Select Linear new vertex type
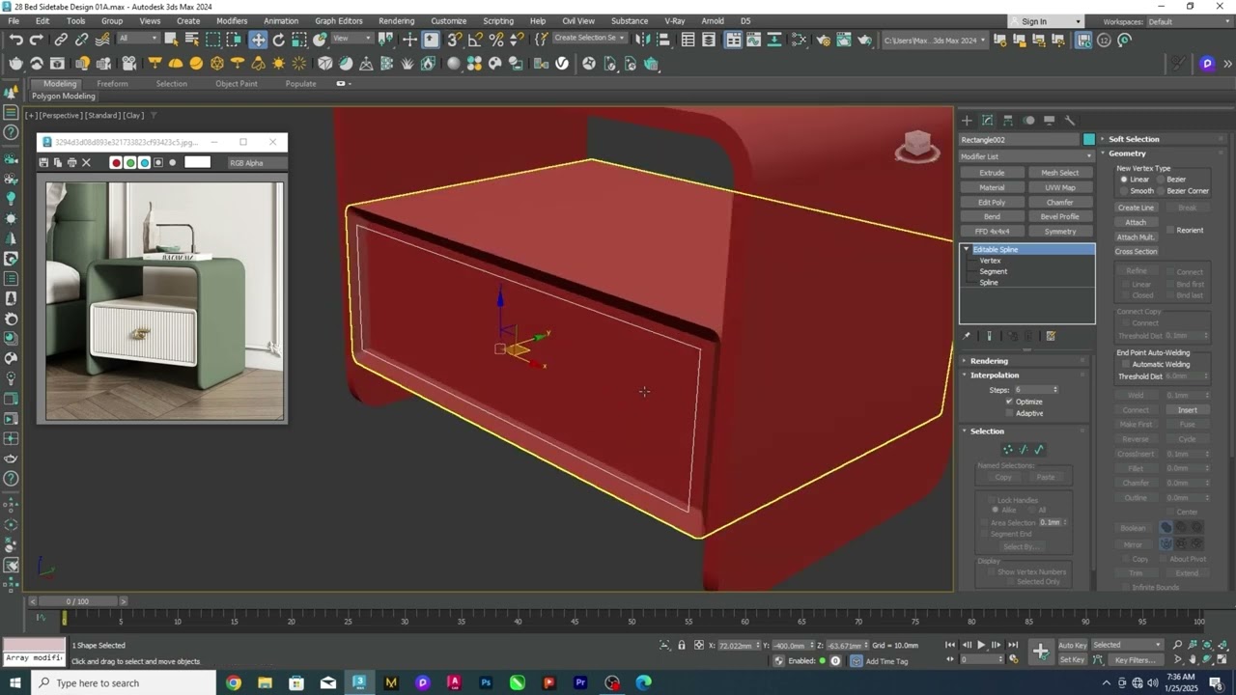 pyautogui.click(x=1124, y=180)
